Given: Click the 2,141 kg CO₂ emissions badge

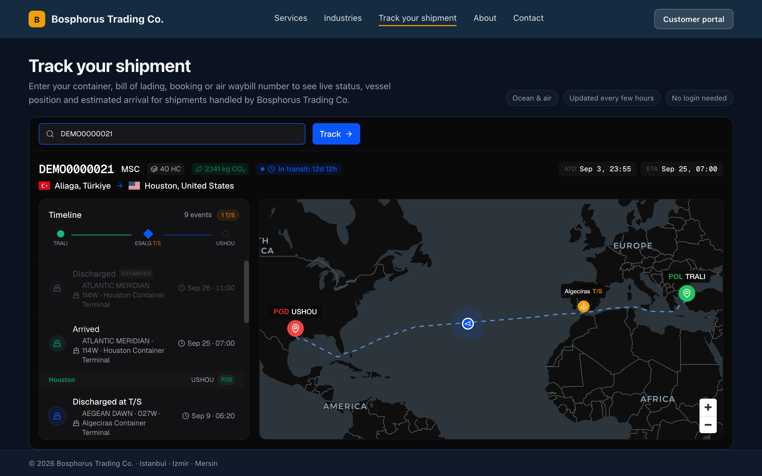Looking at the screenshot, I should click(x=220, y=169).
